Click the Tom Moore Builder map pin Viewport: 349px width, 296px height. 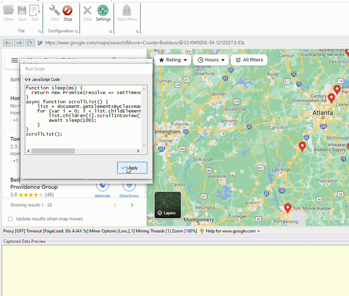[x=287, y=208]
